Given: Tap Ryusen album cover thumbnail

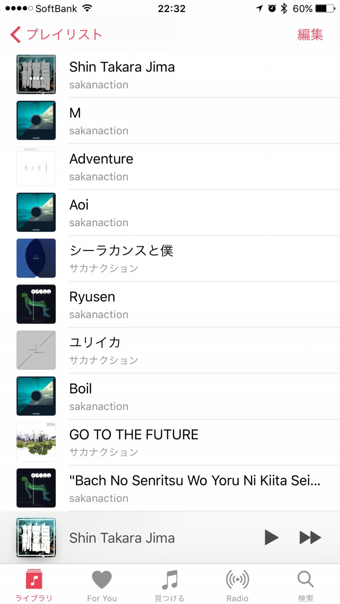Looking at the screenshot, I should point(36,304).
